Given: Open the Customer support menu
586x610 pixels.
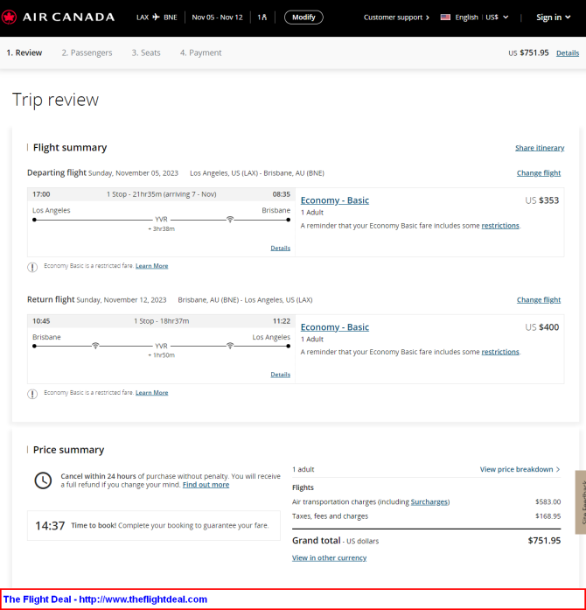Looking at the screenshot, I should [396, 18].
